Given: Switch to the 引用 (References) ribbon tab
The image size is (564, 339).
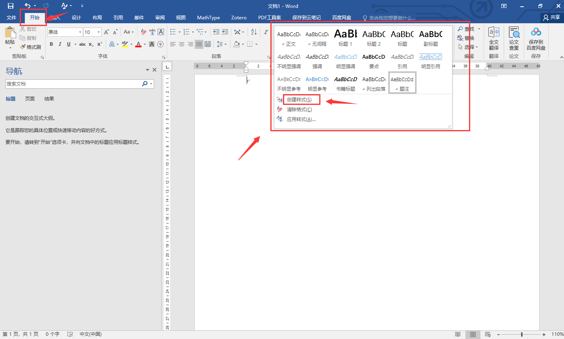Looking at the screenshot, I should pyautogui.click(x=118, y=18).
